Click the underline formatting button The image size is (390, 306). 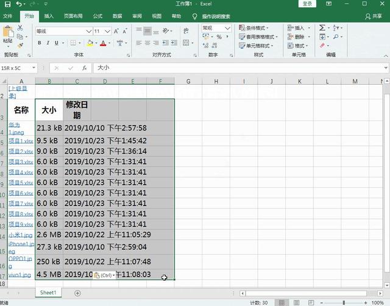tap(57, 43)
